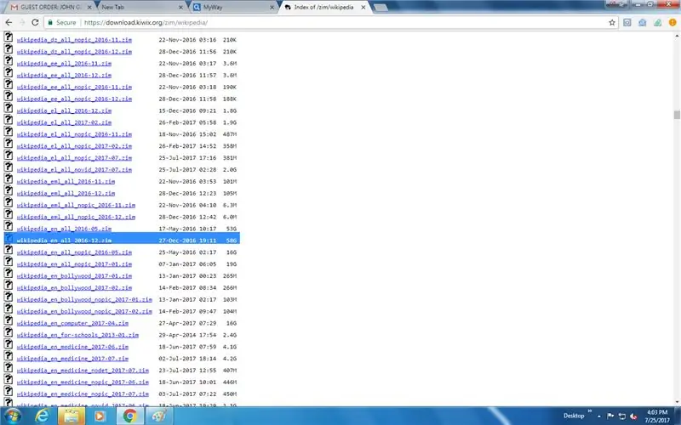Download wikipedia_en_all_2016-12.zim
681x425 pixels.
pos(65,241)
